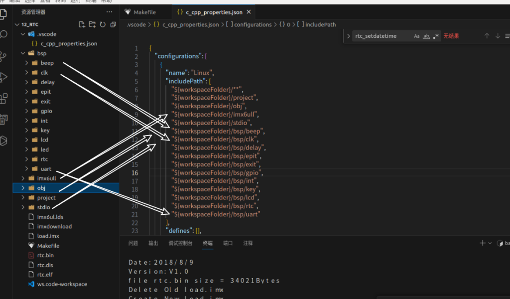Enable regular expression search in find widget

(x=436, y=36)
